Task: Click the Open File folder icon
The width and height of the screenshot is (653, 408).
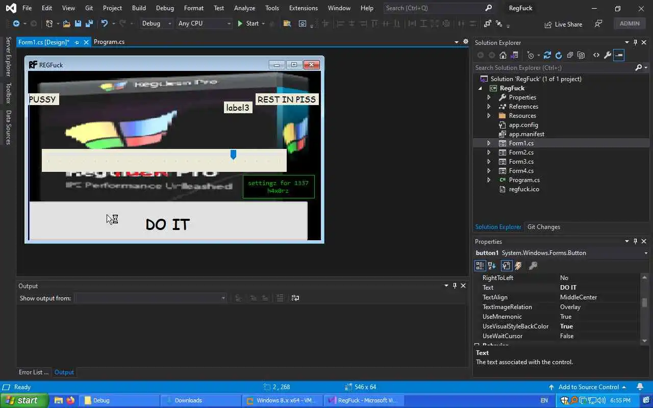Action: pos(67,23)
